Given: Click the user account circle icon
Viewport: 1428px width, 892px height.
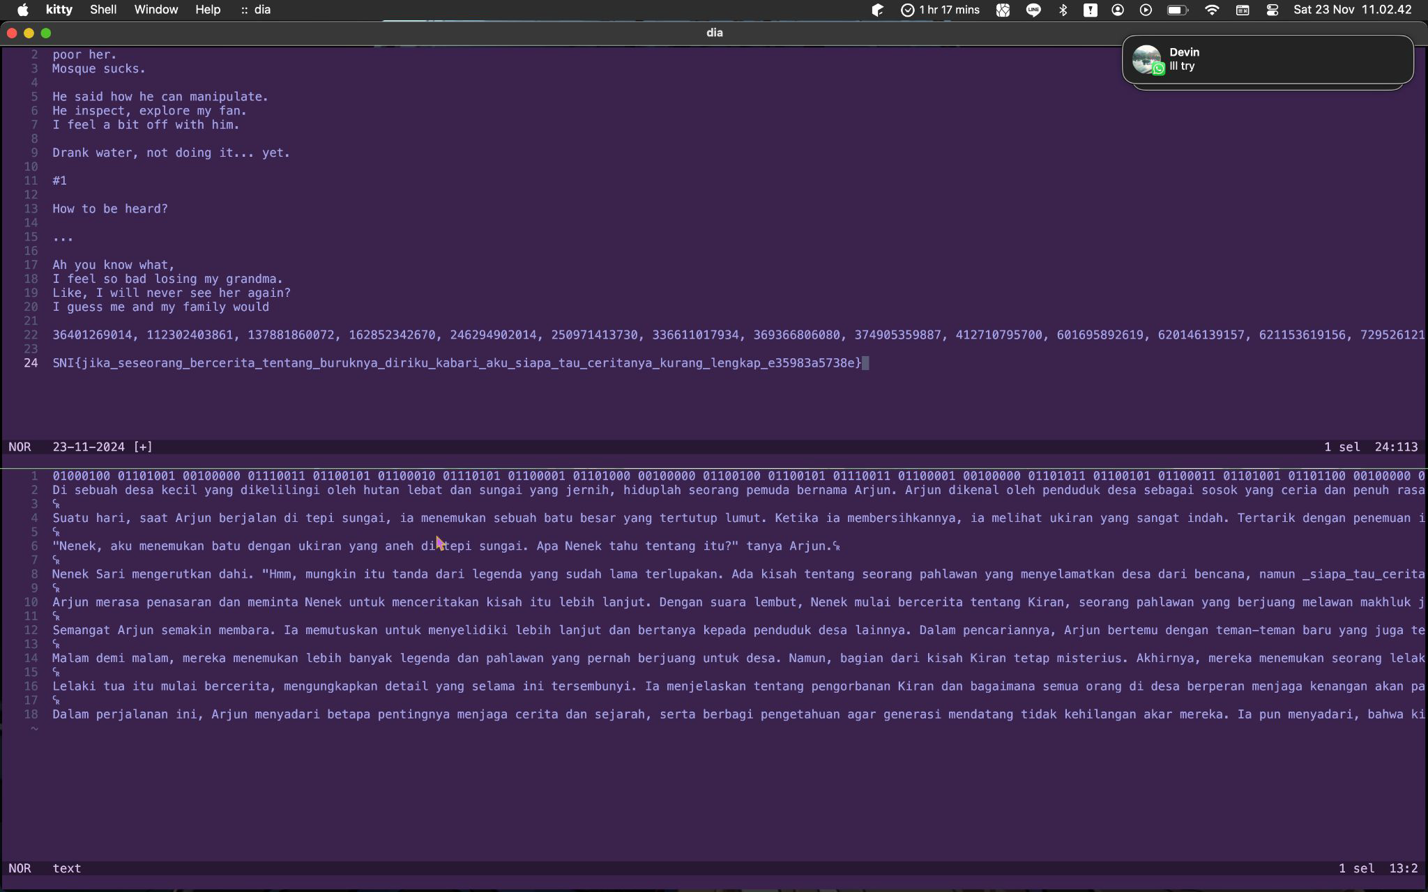Looking at the screenshot, I should (x=1118, y=10).
